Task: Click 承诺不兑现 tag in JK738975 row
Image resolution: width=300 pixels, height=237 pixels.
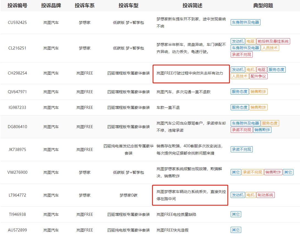Action: pos(242,149)
